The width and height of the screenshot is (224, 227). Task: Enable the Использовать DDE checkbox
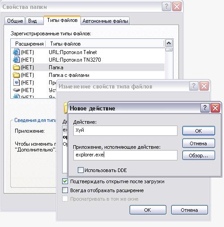80,170
